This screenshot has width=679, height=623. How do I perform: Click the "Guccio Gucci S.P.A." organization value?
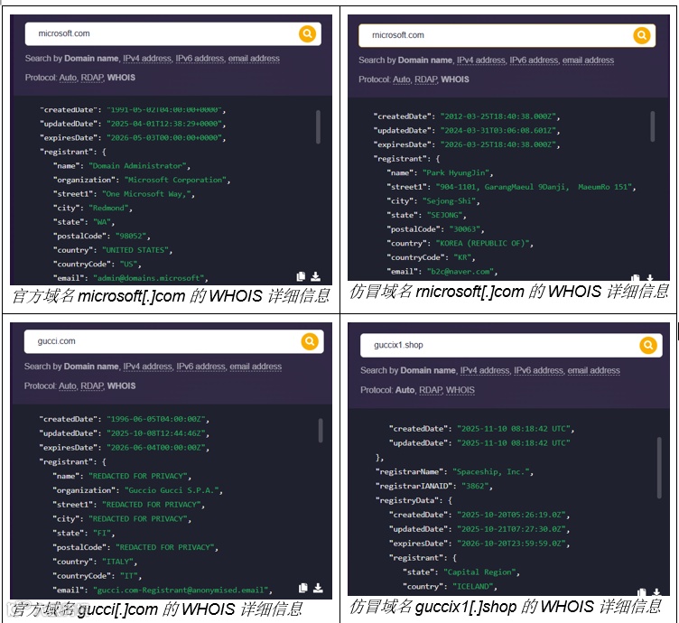(x=172, y=490)
